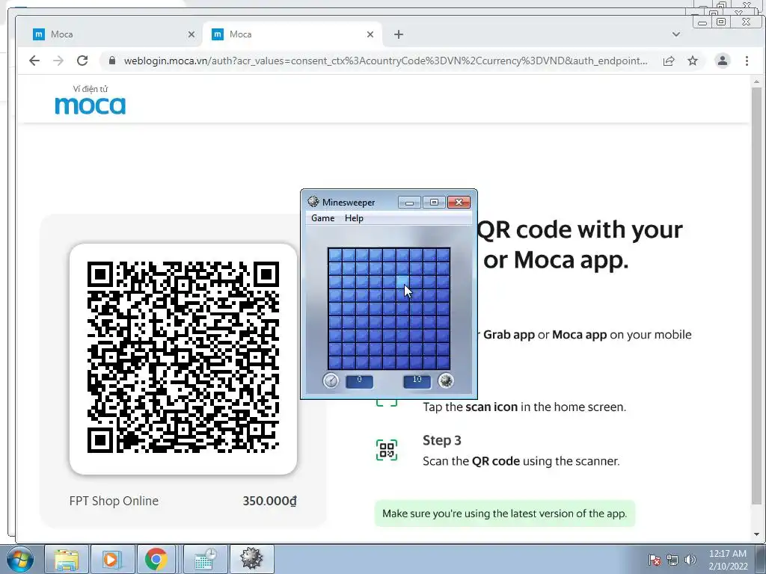Go back using the browser back arrow
This screenshot has width=766, height=574.
pyautogui.click(x=34, y=61)
